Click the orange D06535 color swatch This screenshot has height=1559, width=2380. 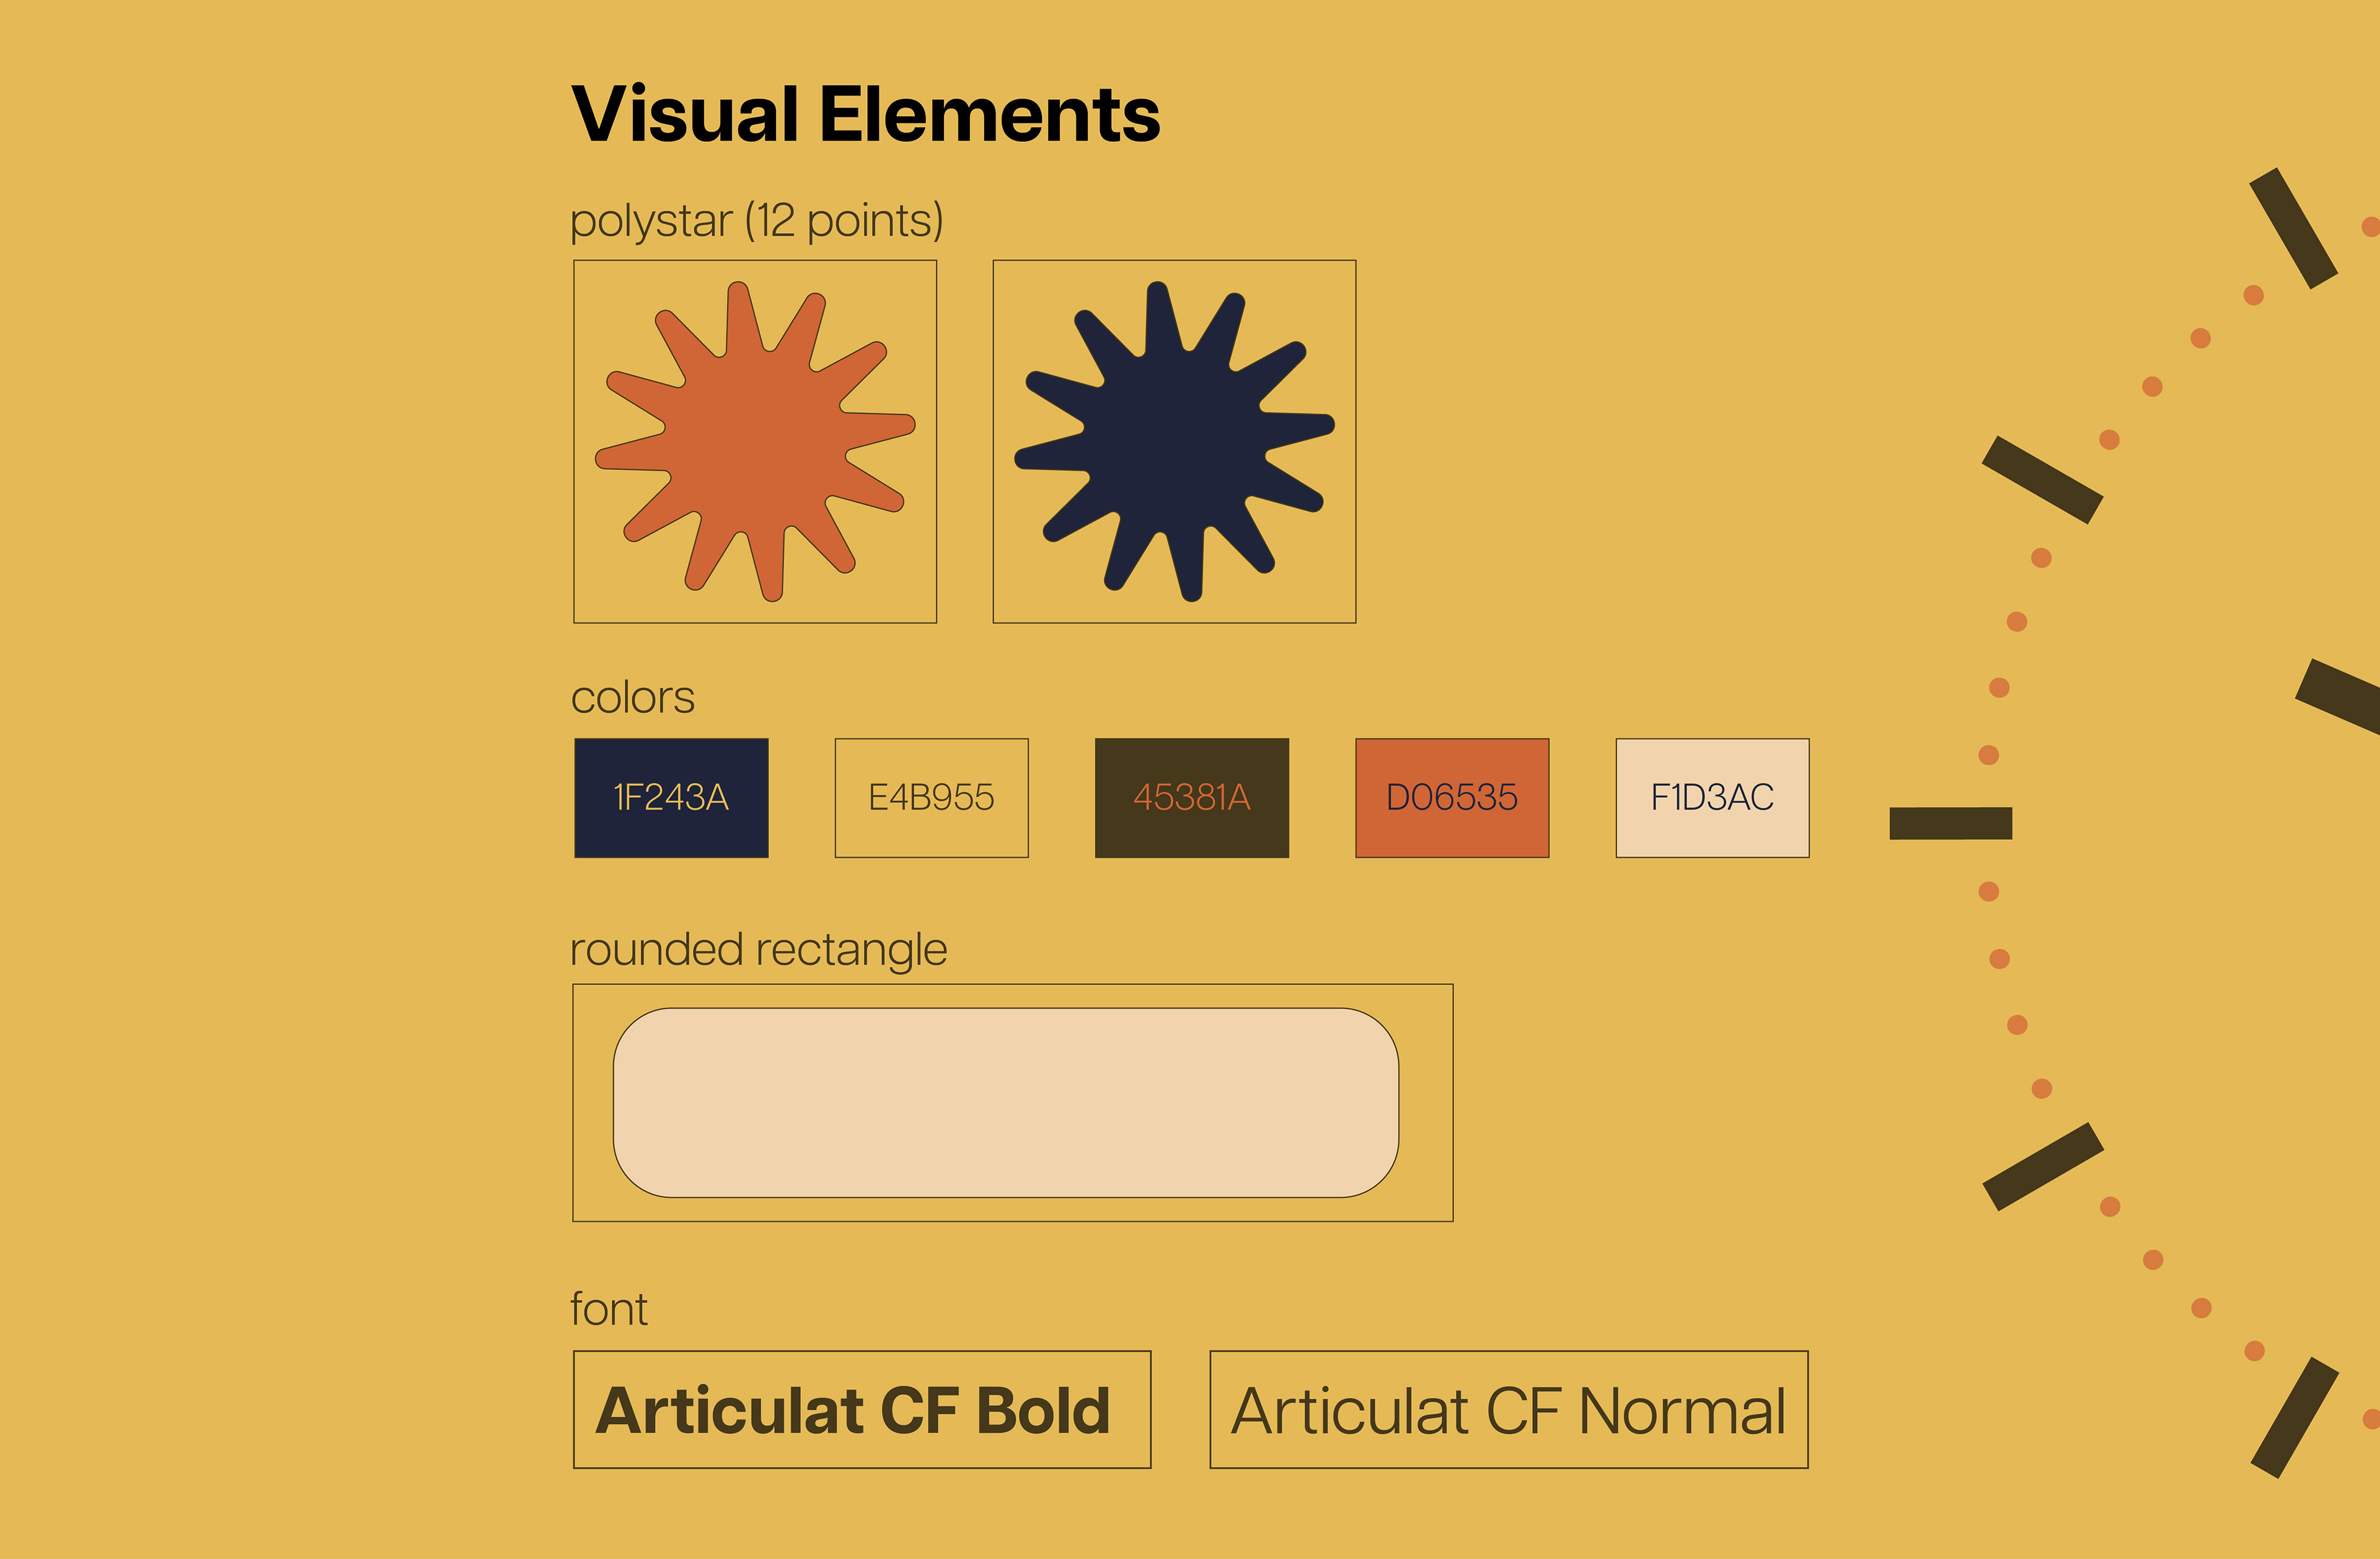pyautogui.click(x=1451, y=798)
